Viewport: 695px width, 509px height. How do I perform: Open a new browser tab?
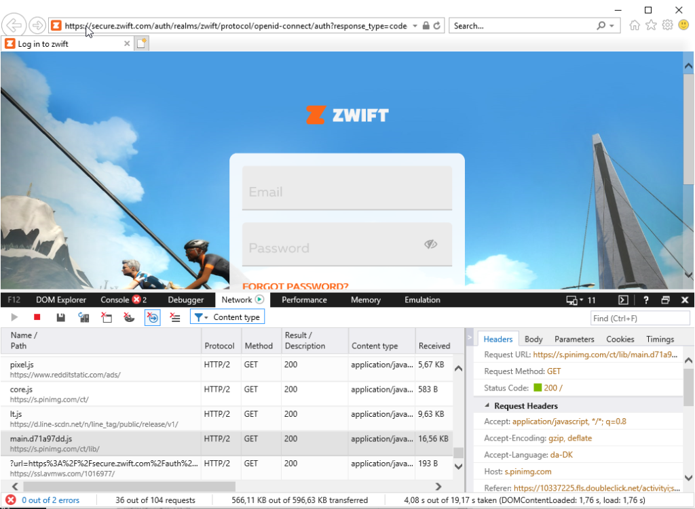tap(142, 43)
